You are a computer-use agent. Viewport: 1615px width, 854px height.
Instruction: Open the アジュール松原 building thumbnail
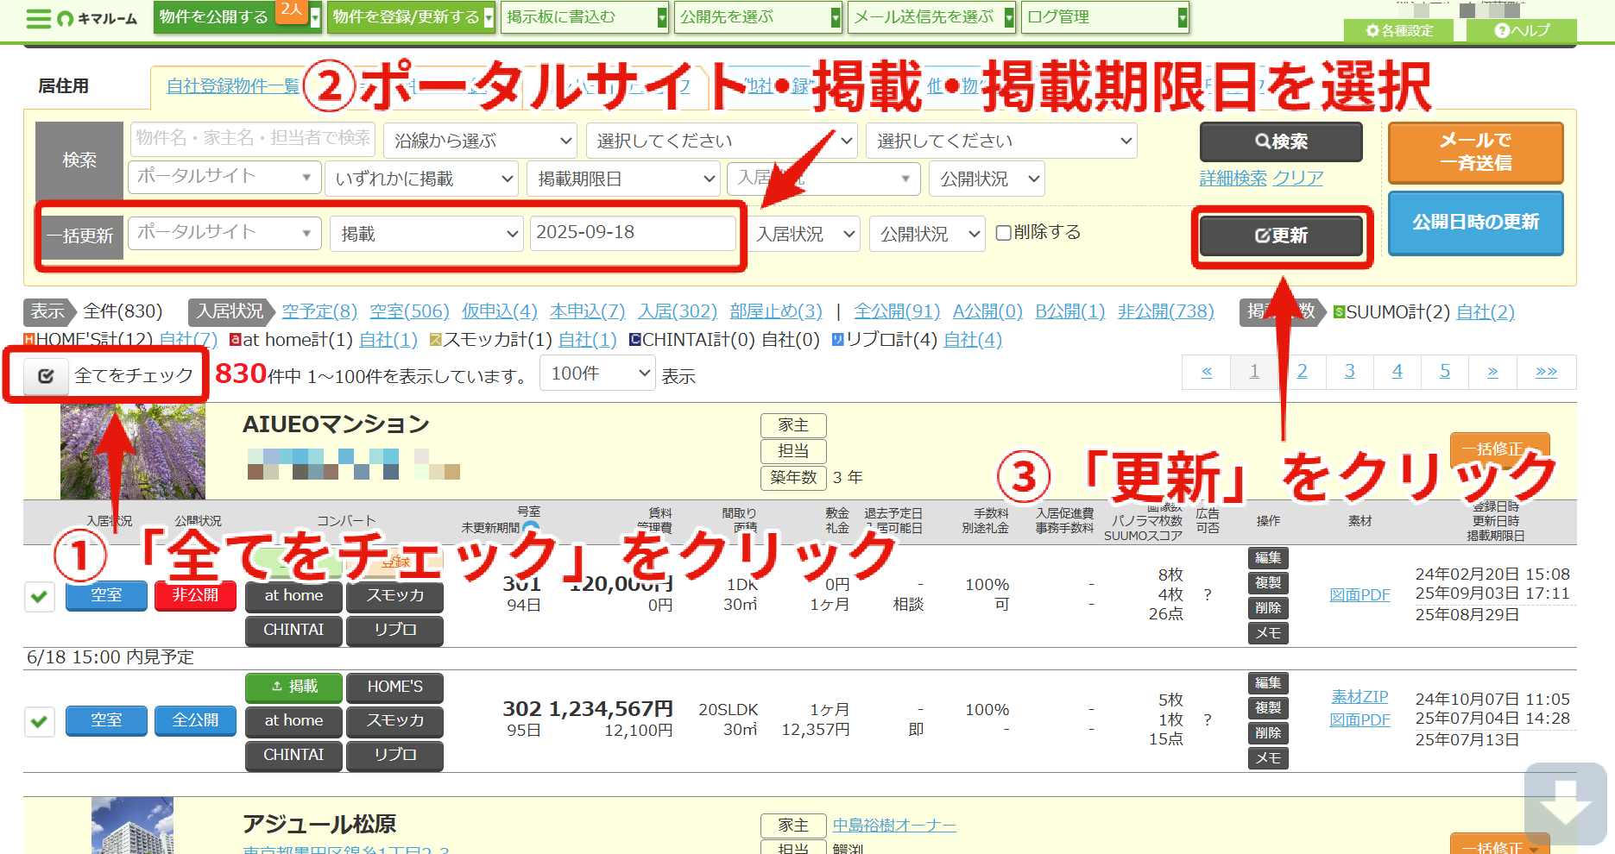click(133, 826)
